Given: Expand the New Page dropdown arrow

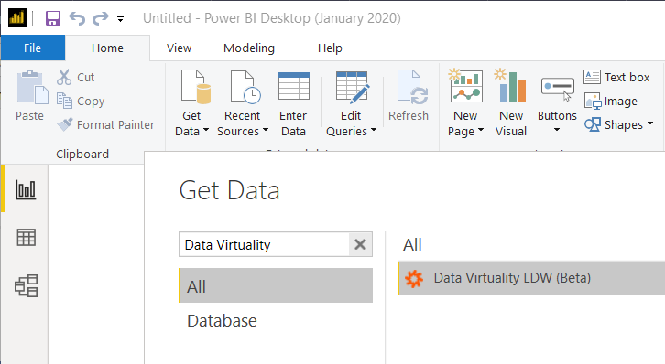Looking at the screenshot, I should pos(481,130).
